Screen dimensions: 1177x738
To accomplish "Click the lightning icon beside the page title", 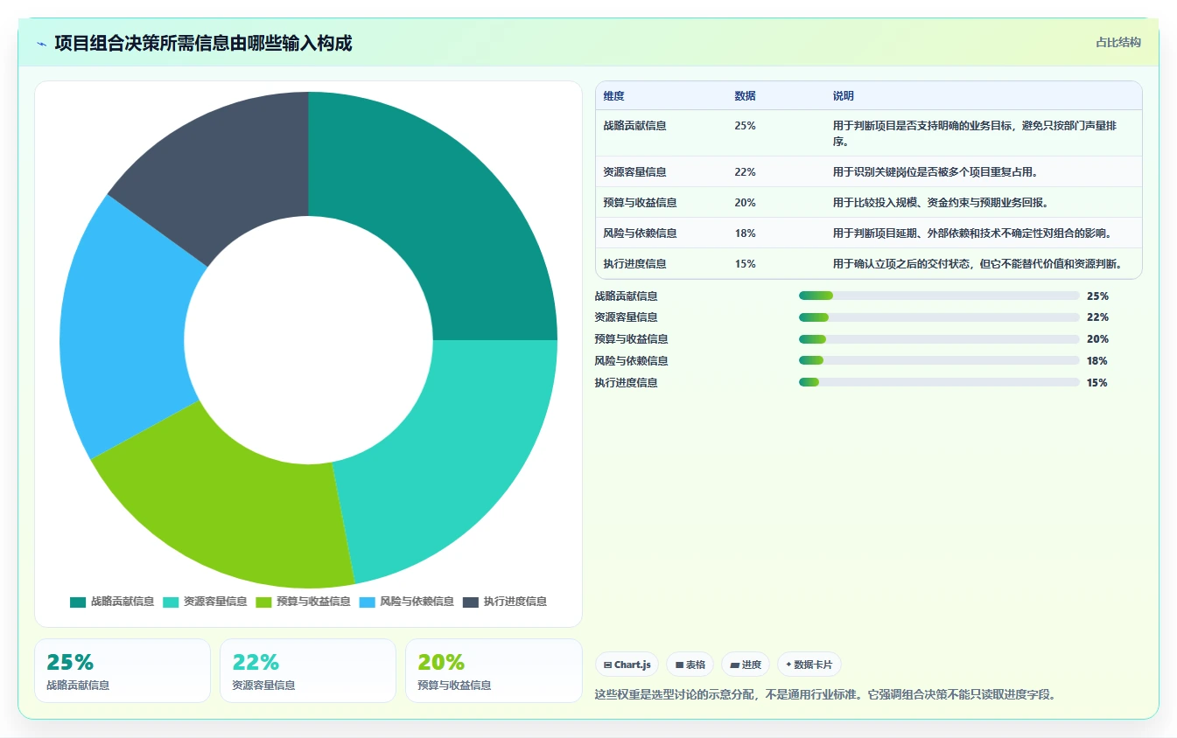I will (41, 44).
